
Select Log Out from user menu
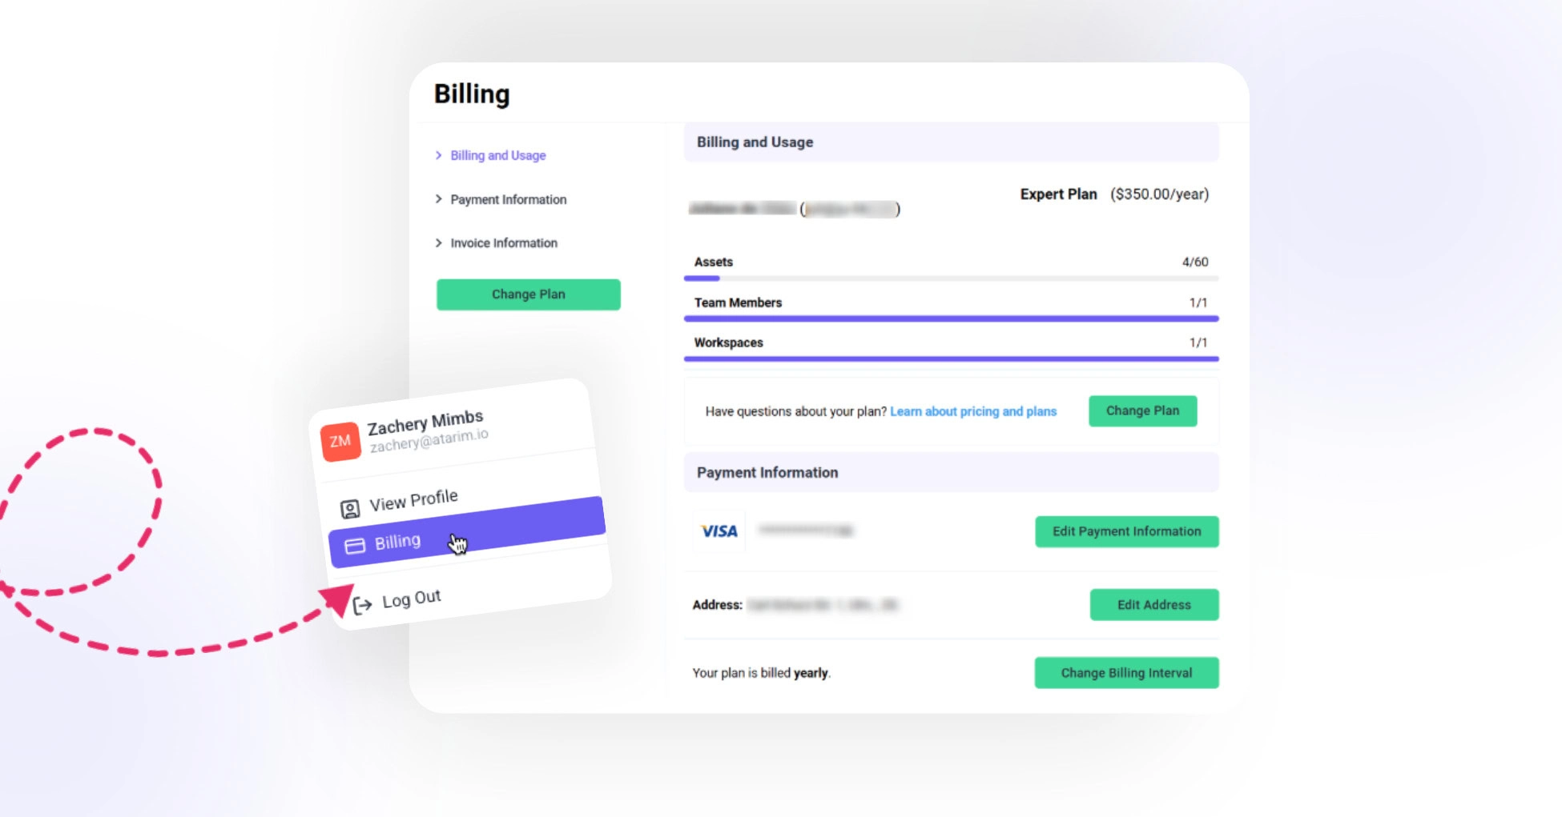point(411,599)
